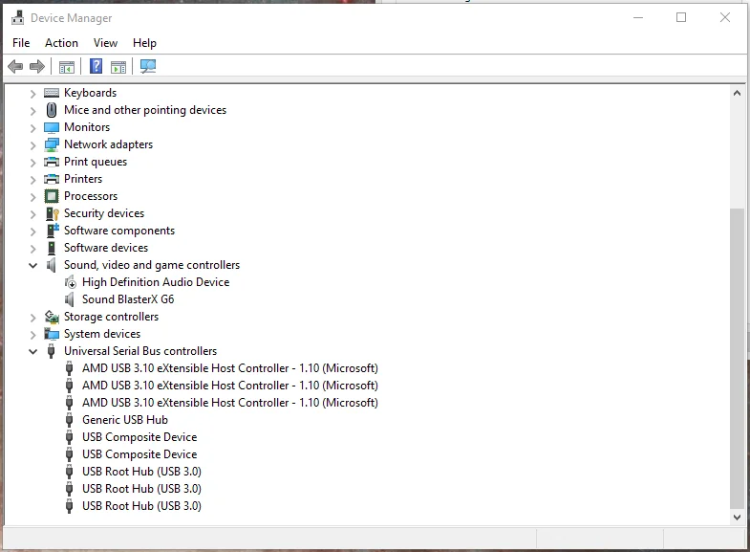Viewport: 750px width, 552px height.
Task: Select the Generic USB Hub entry
Action: [x=125, y=420]
